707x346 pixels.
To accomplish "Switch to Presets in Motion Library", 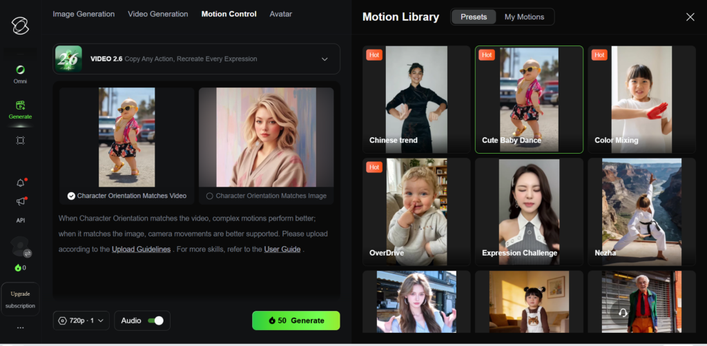I will coord(474,17).
